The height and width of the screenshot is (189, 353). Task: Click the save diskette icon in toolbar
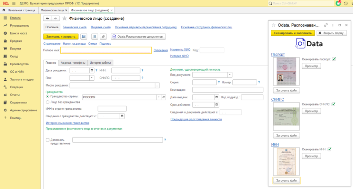tap(84, 37)
